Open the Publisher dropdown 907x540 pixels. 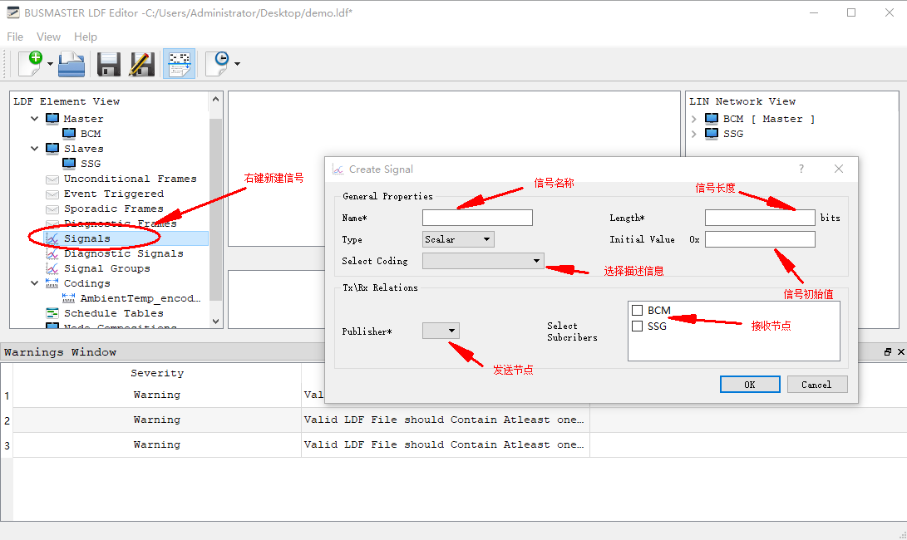(x=441, y=331)
